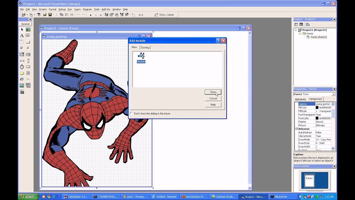Pick the Shape control tool
Viewport: 355px width, 200px height.
(22, 79)
